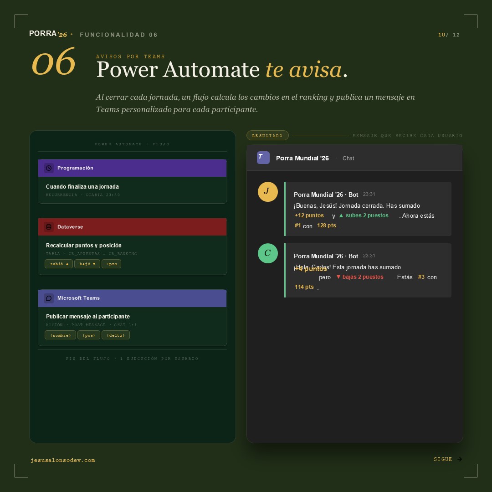Click 'ACCIÓN · POST MESSAGE · CHAT 1:1' text
Screen dimensions: 492x492
click(x=91, y=325)
